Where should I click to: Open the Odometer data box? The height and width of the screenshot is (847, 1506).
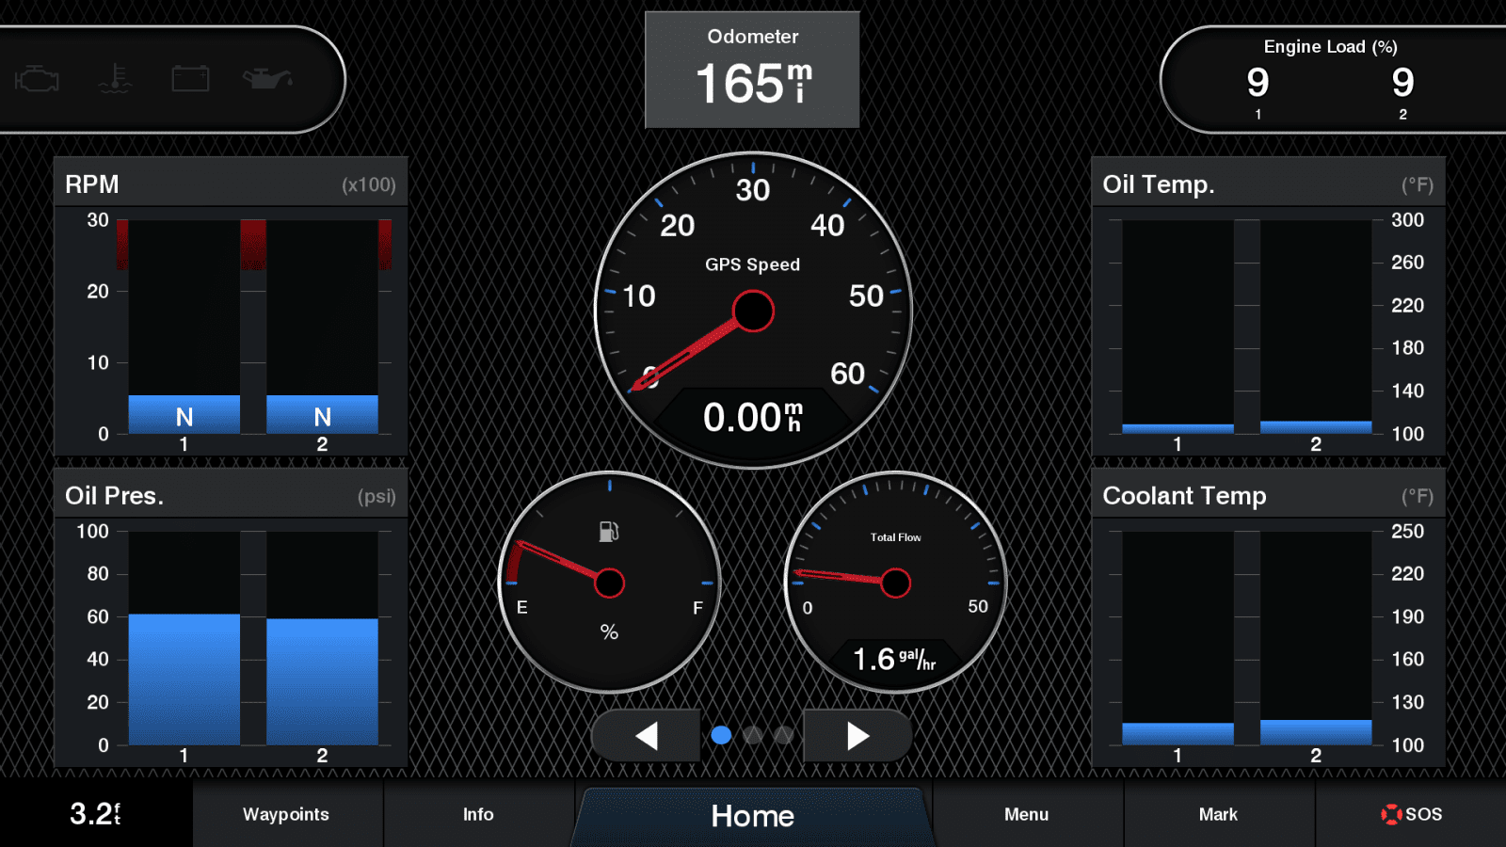click(752, 70)
